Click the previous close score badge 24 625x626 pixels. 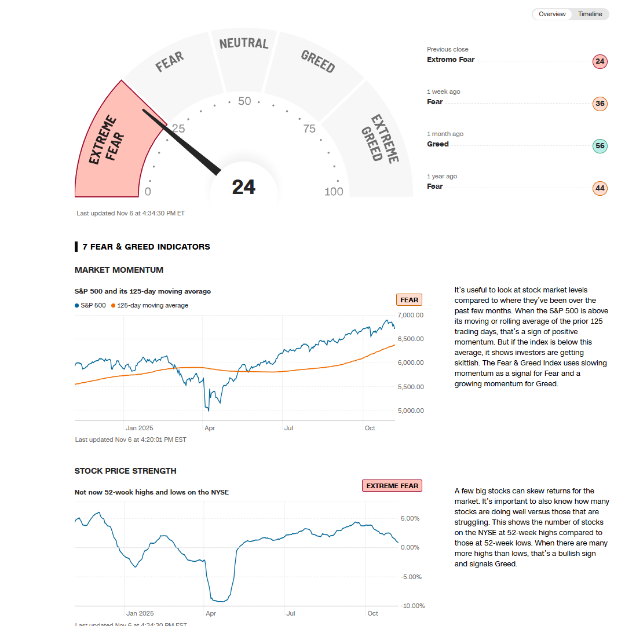[x=600, y=61]
